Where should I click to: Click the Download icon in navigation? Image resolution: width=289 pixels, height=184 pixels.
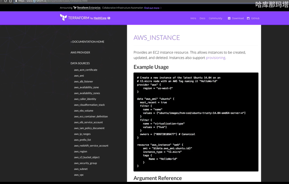click(229, 18)
